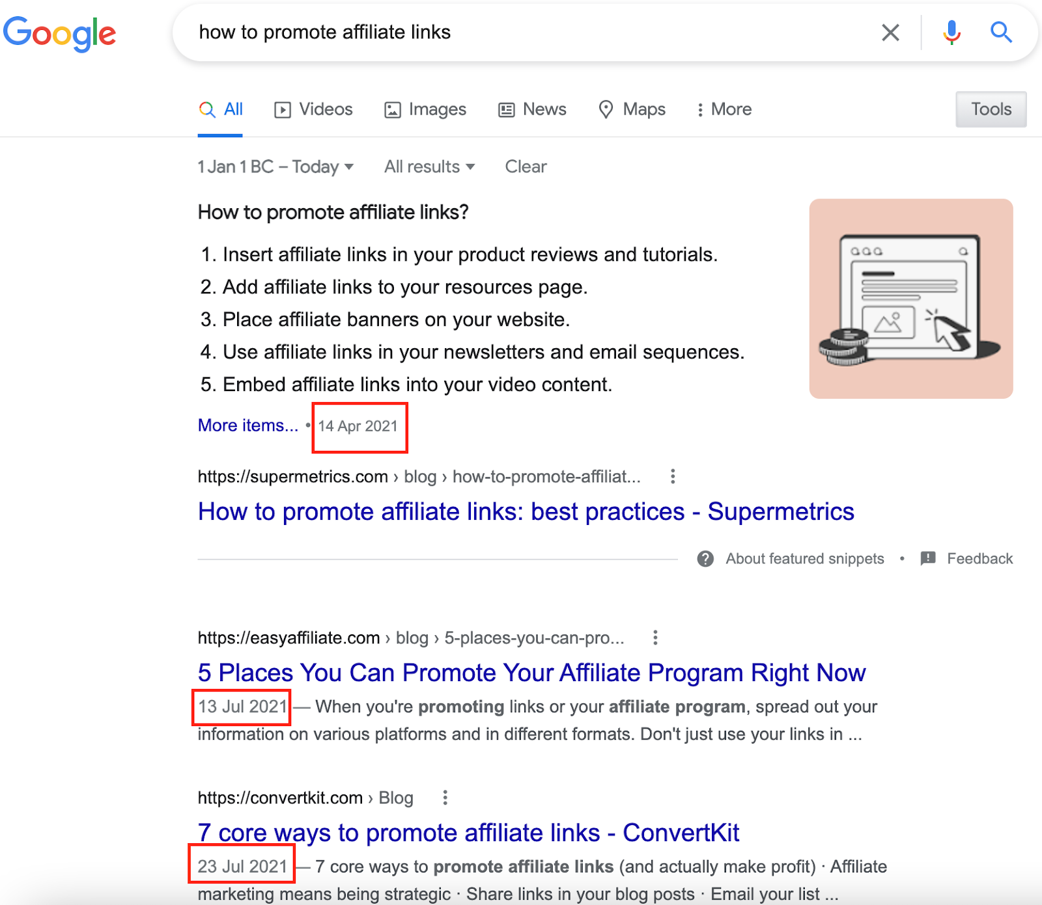This screenshot has width=1042, height=905.
Task: Click the blue magnifier search icon
Action: (1001, 32)
